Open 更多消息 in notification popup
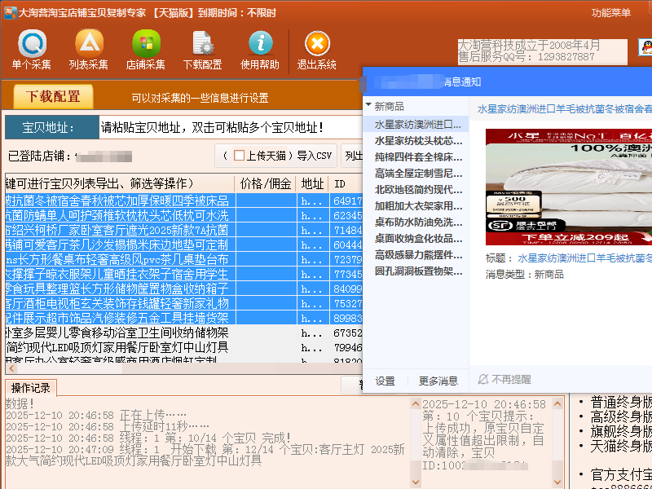Viewport: 652px width, 489px height. tap(438, 381)
